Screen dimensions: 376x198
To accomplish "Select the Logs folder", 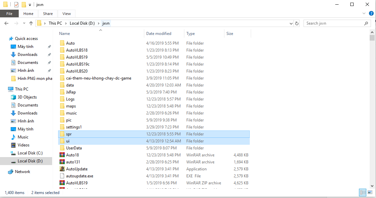I will pos(154,99).
